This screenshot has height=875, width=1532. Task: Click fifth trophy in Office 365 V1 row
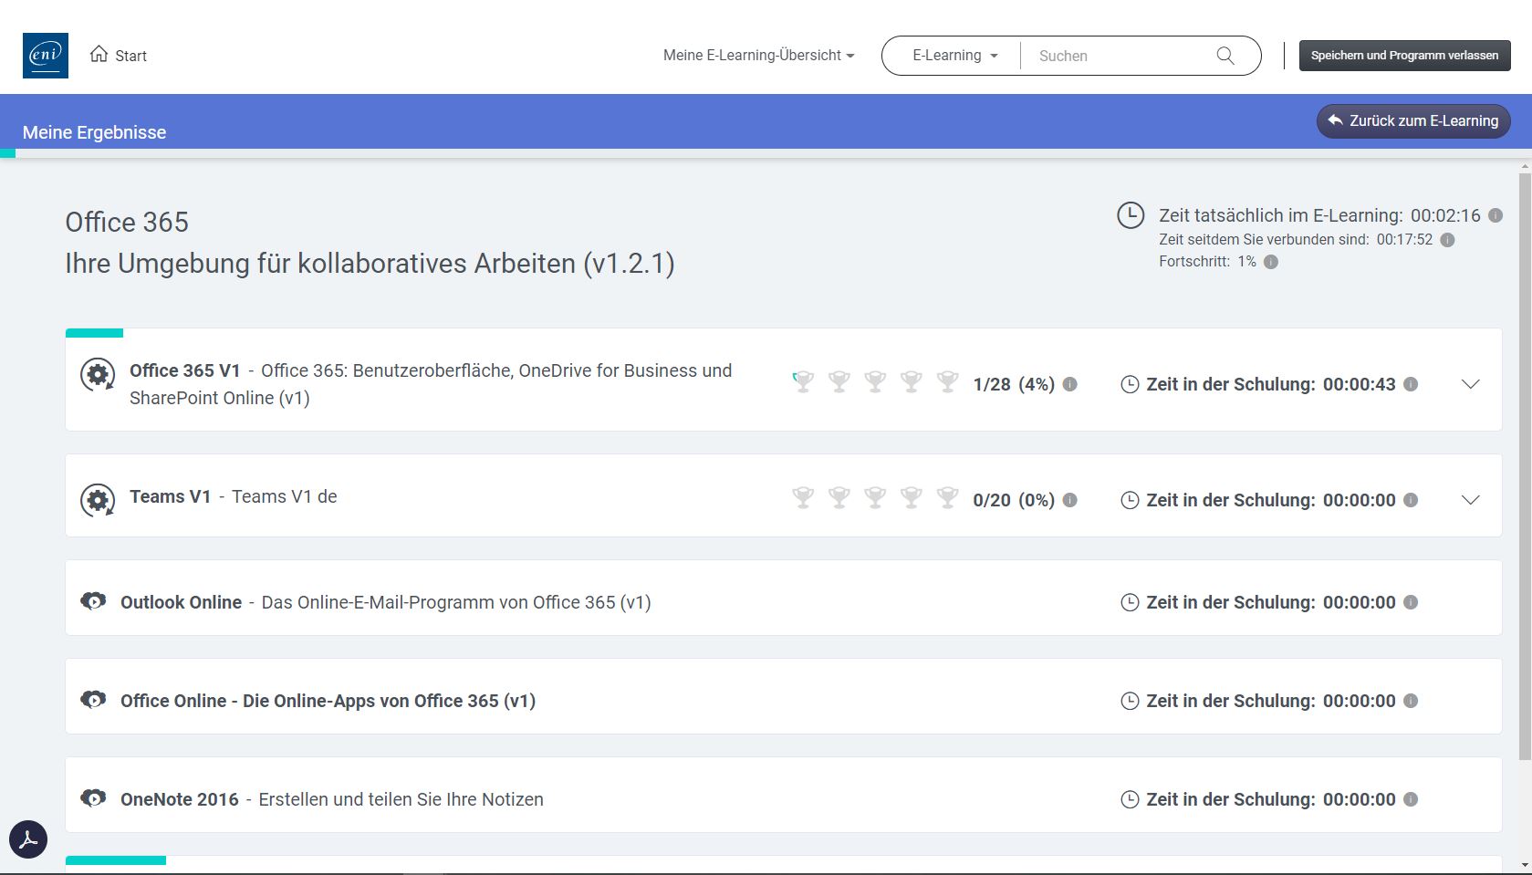[x=948, y=382]
